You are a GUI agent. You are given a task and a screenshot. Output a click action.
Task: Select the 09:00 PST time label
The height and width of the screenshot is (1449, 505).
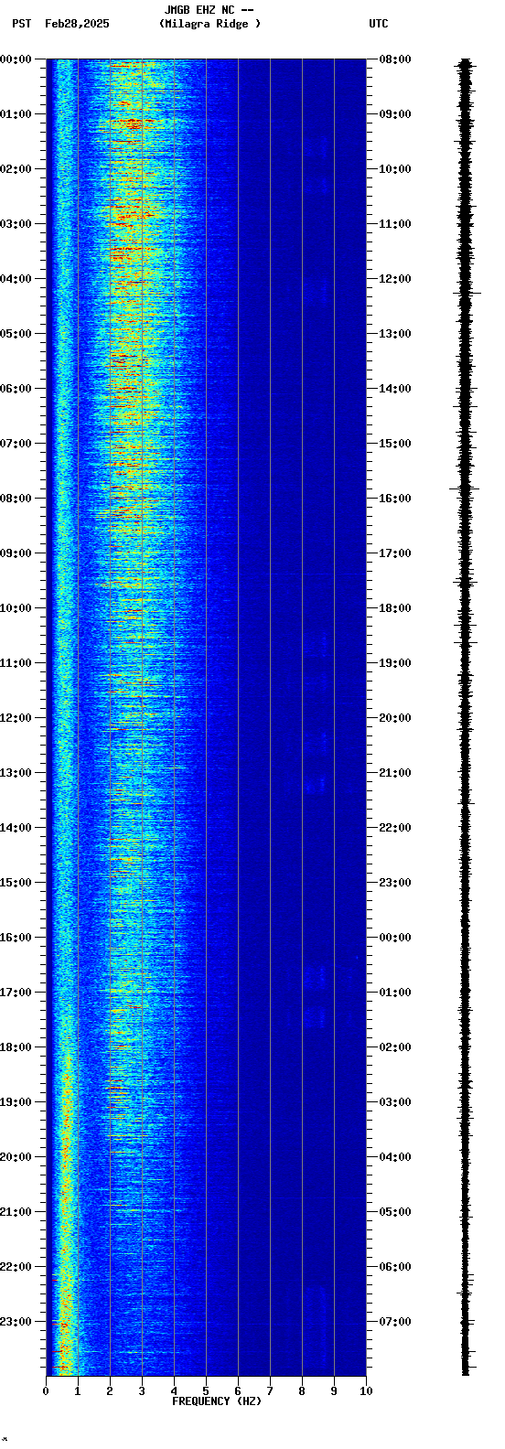(16, 553)
